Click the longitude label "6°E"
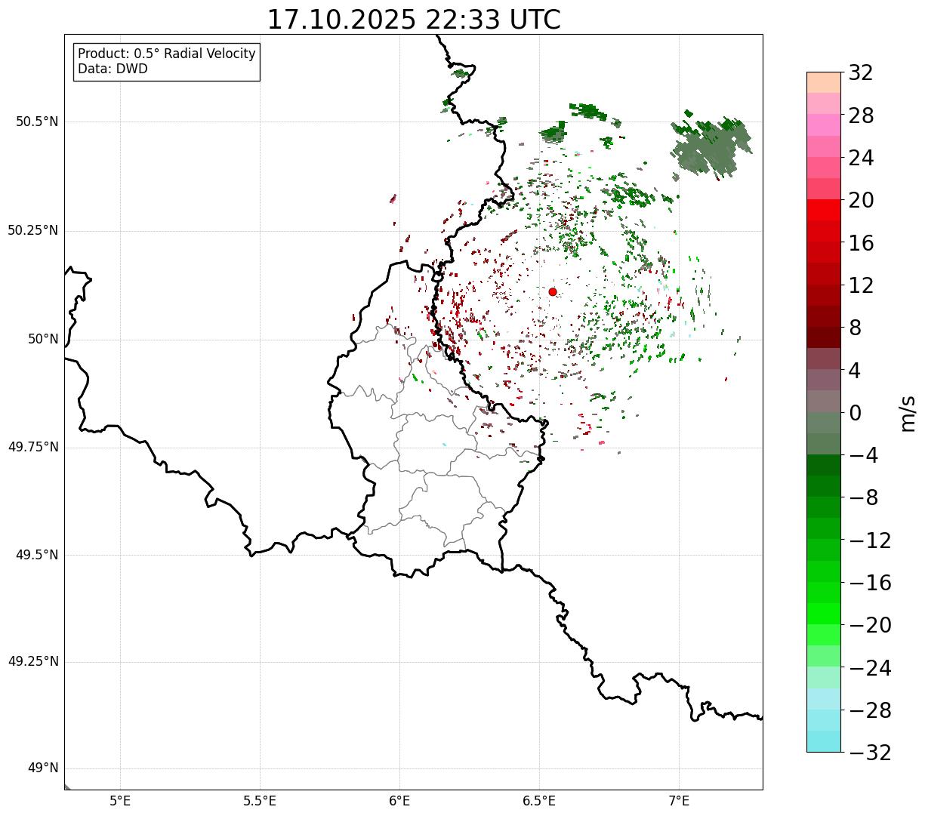 [x=399, y=800]
